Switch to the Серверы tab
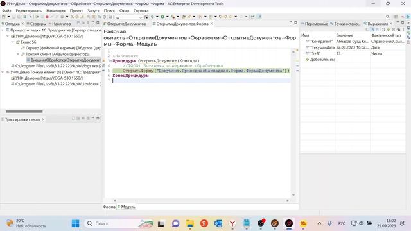Viewport: 411px width, 231px height. pos(36,24)
